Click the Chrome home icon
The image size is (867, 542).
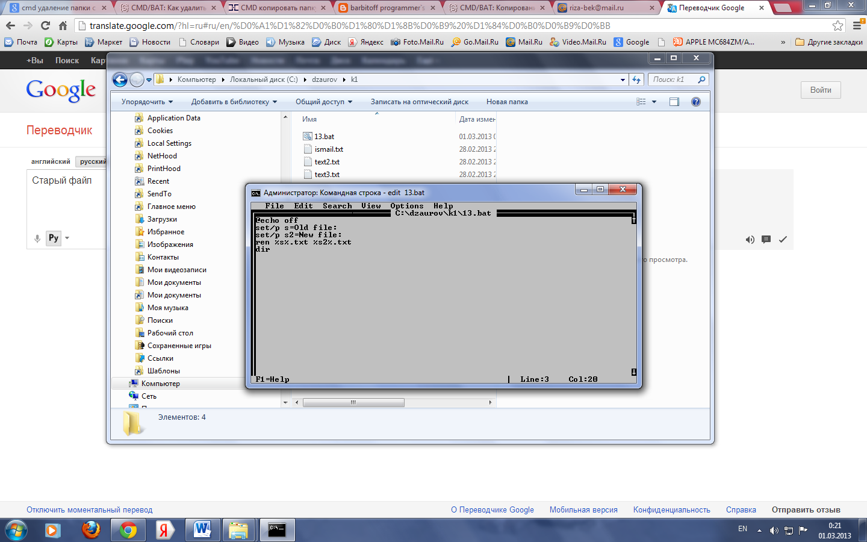63,26
